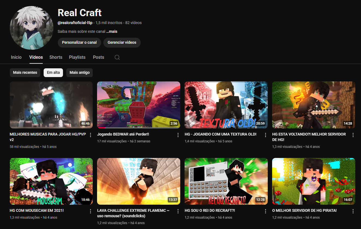The image size is (361, 229).
Task: Play the TEXTURA OLD thumbnail
Action: pyautogui.click(x=226, y=105)
